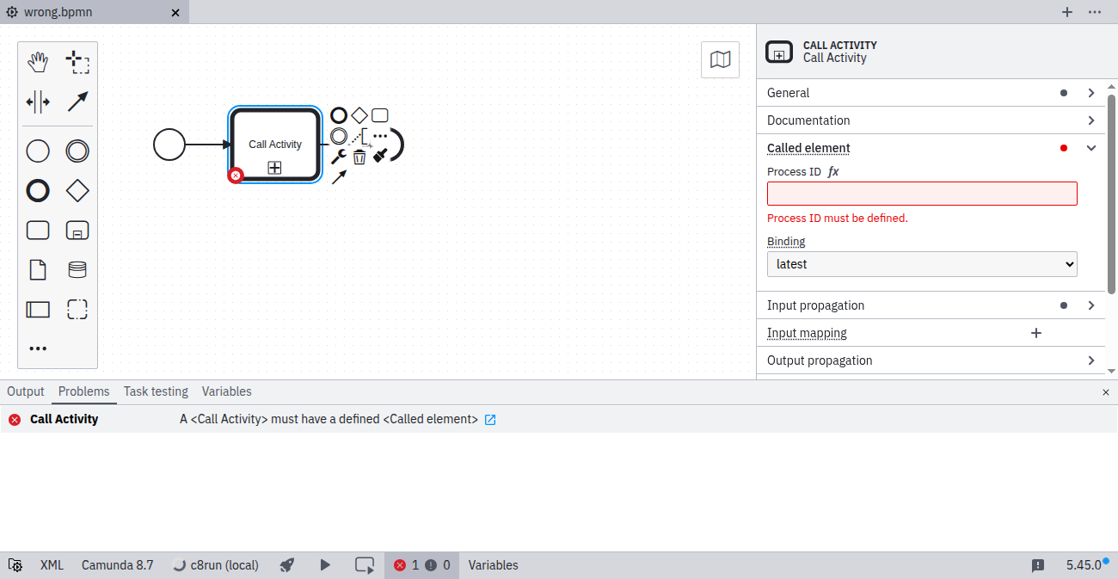Screen dimensions: 1118x579
Task: Open the Called element documentation link
Action: pyautogui.click(x=490, y=420)
